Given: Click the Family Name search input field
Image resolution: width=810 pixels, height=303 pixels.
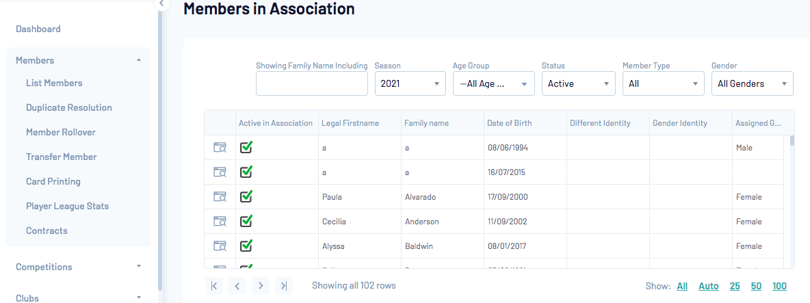Looking at the screenshot, I should (x=311, y=83).
